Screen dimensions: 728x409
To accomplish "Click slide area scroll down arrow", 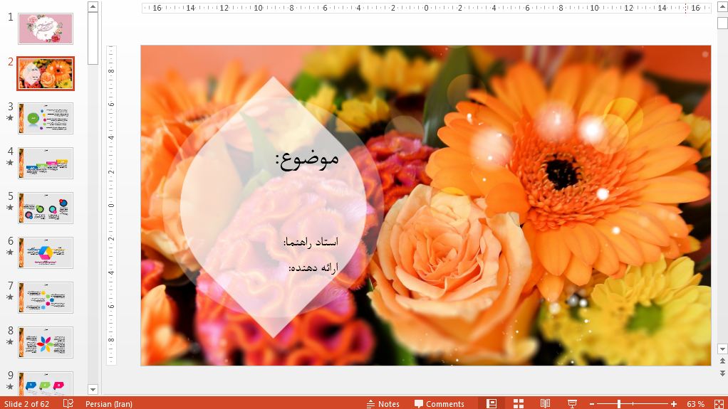I will (722, 349).
